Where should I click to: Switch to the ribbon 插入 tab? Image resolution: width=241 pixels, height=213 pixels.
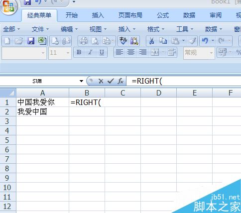click(x=98, y=15)
